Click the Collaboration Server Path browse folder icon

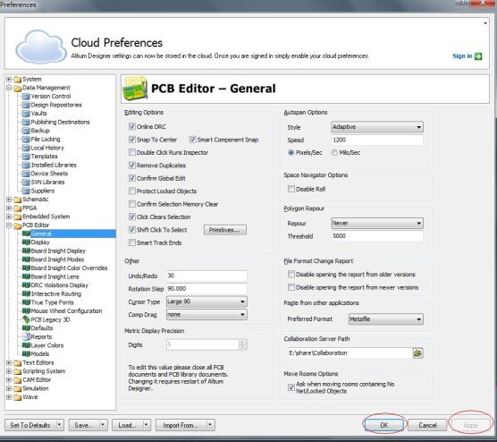click(417, 353)
